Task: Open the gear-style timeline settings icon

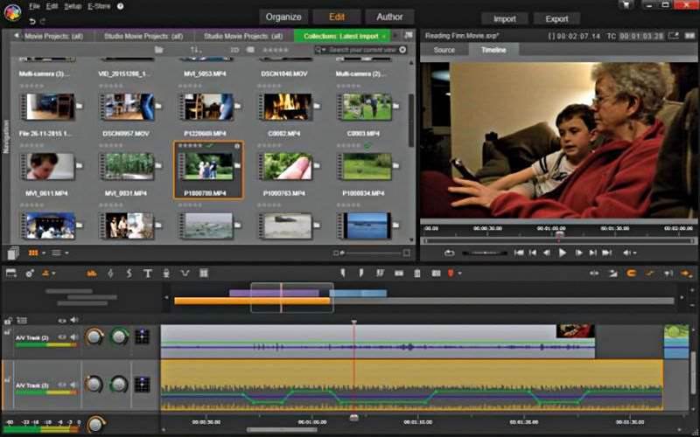Action: coord(30,274)
